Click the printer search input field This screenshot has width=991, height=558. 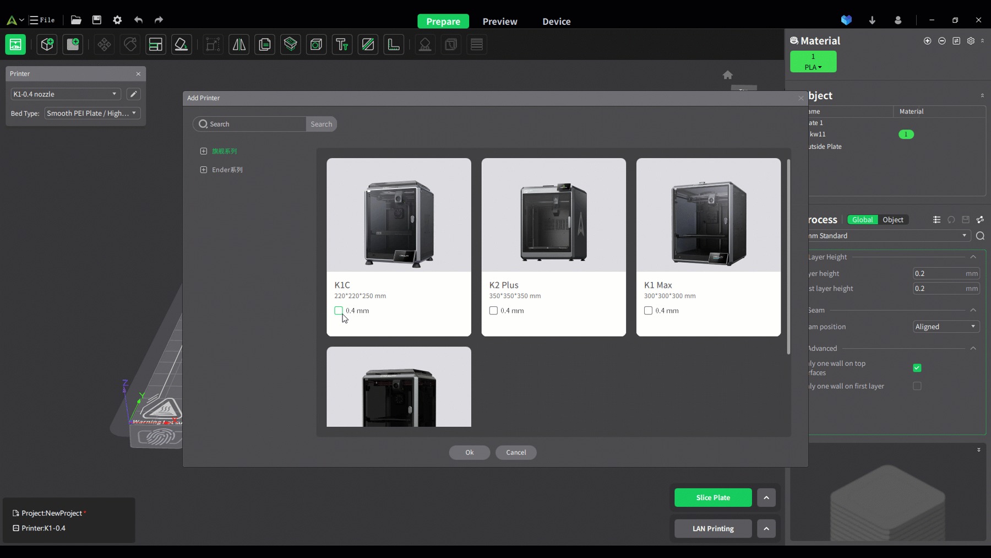[x=250, y=124]
